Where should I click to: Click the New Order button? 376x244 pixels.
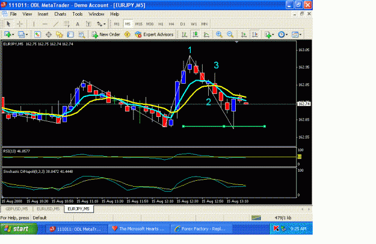[x=106, y=34]
